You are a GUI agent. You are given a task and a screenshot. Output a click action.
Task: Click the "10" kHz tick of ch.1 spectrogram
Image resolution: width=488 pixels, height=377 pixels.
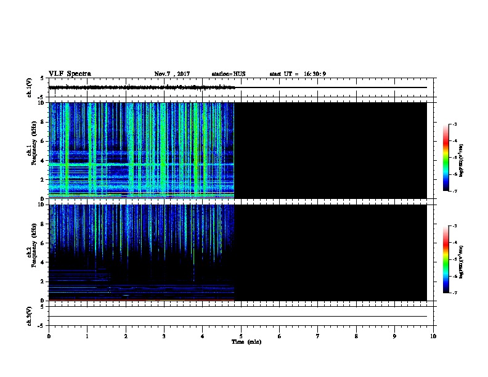[x=41, y=103]
